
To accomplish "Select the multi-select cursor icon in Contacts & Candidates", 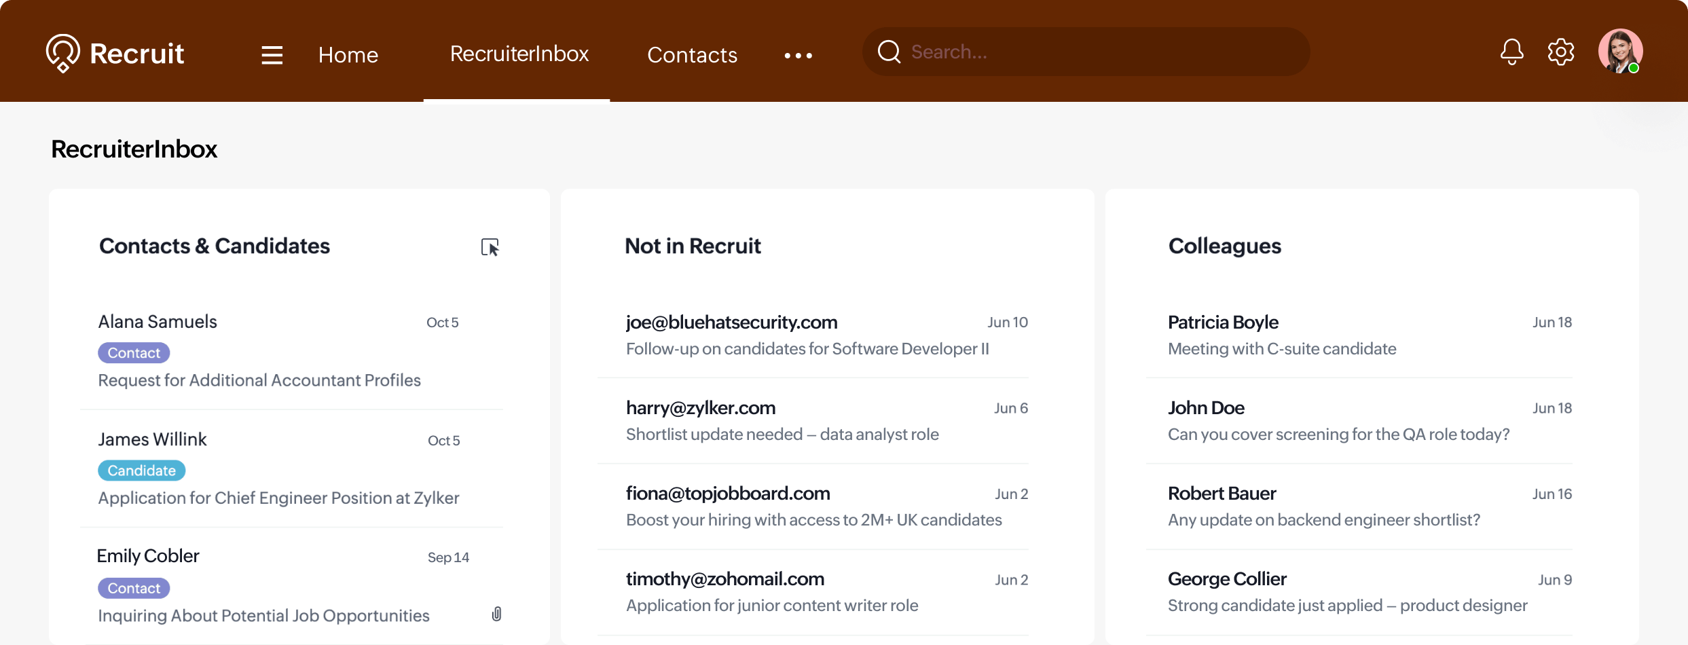I will [490, 247].
